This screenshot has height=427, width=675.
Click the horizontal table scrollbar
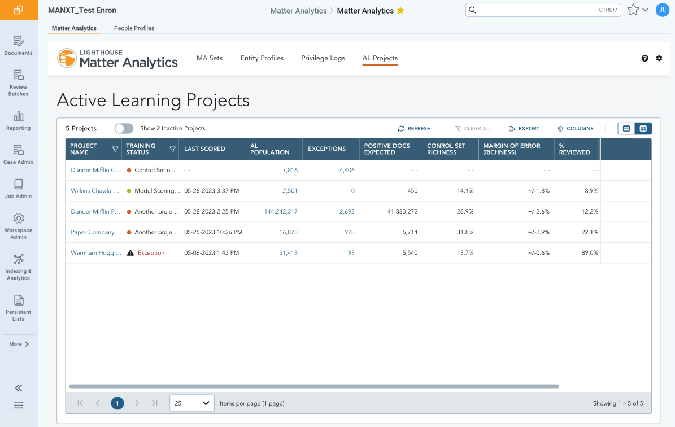coord(314,386)
